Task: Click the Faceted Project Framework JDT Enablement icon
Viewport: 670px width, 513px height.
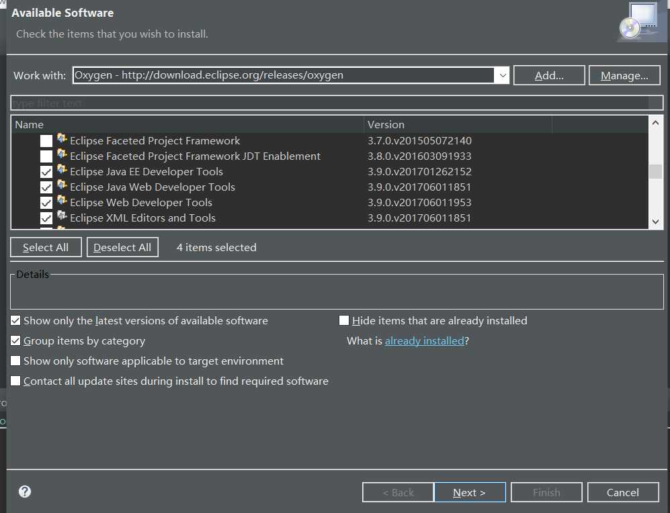Action: (x=62, y=154)
